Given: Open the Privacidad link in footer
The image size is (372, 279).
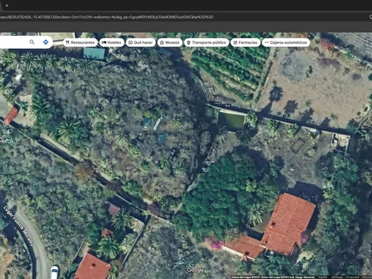Looking at the screenshot, I should point(353,277).
